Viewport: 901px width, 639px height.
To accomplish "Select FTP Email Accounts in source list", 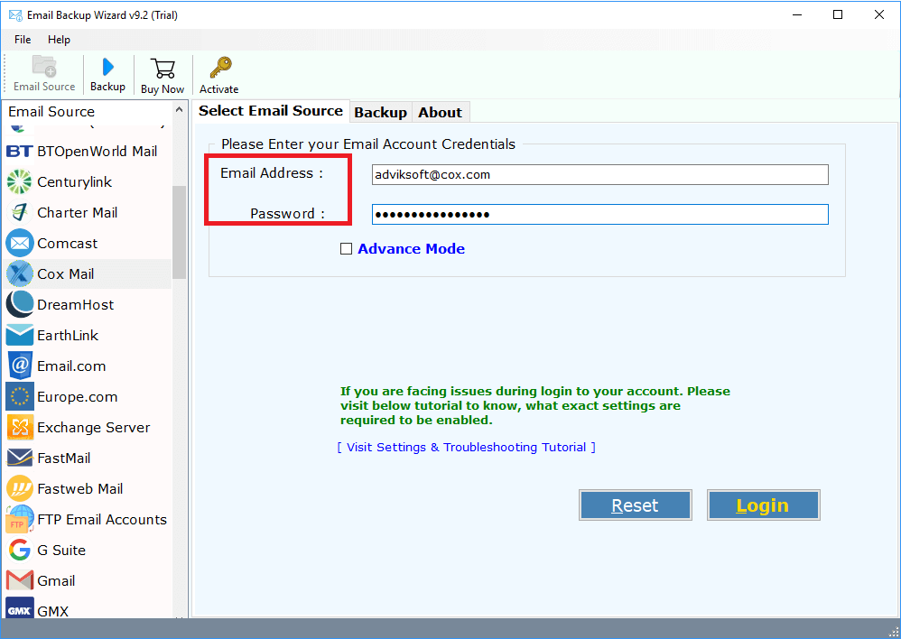I will 88,519.
